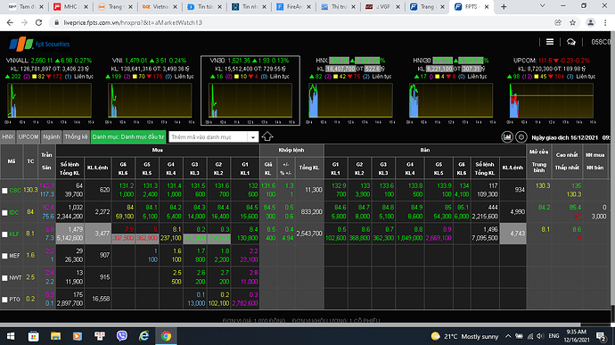This screenshot has height=345, width=615.
Task: Click the Mã column header
Action: [x=12, y=161]
